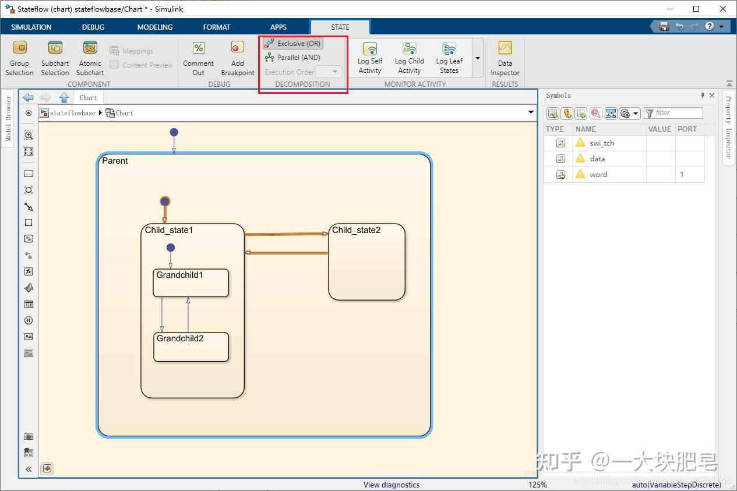Click auto(VariableStepDiscrete) solver link
This screenshot has width=737, height=491.
pos(676,485)
